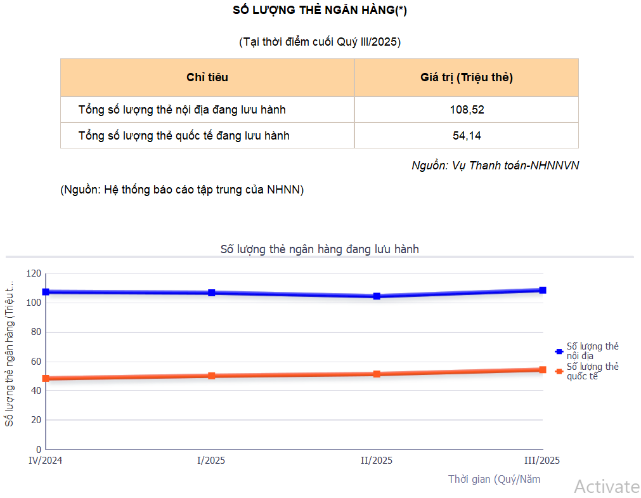
Task: Click the 'Chỉ tiêu' table header
Action: [207, 77]
